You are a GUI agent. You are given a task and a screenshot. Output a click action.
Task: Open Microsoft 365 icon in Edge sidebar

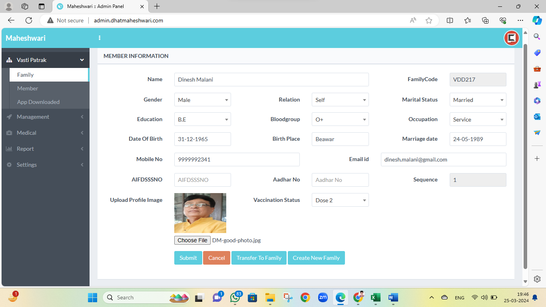click(537, 101)
